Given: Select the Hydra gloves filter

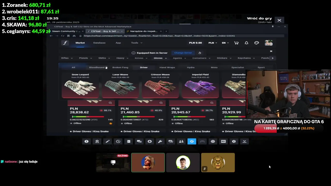Looking at the screenshot, I should (x=191, y=67).
